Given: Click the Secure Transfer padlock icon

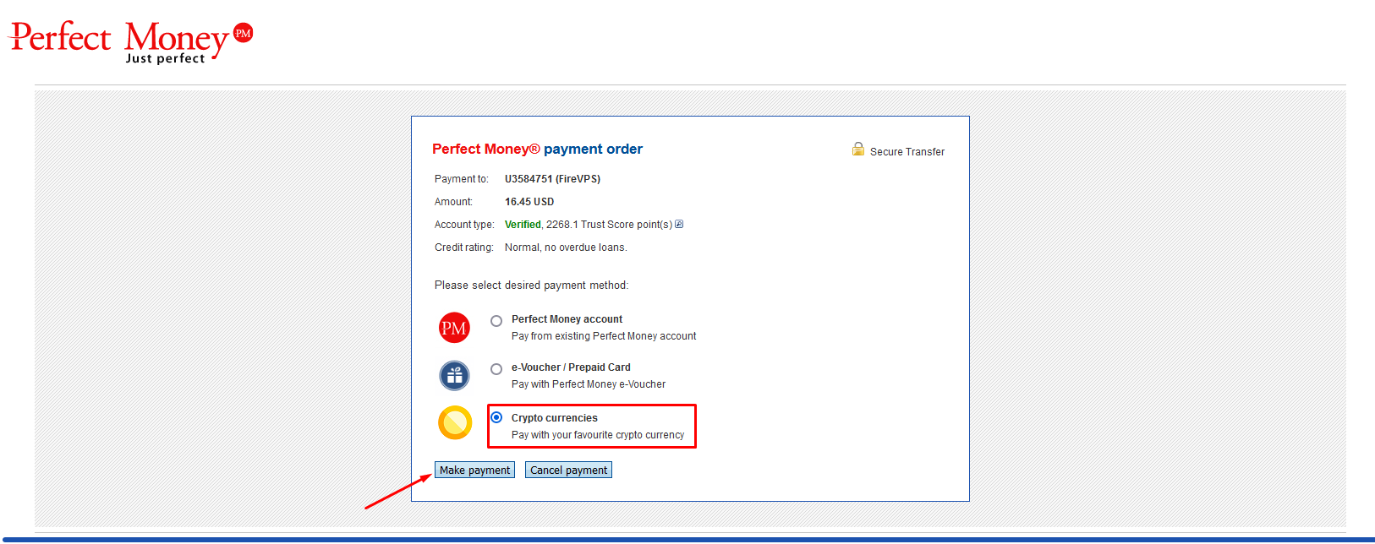Looking at the screenshot, I should click(858, 150).
